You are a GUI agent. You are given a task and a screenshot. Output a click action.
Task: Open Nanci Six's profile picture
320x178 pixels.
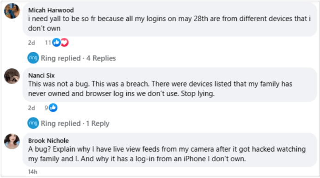12,76
